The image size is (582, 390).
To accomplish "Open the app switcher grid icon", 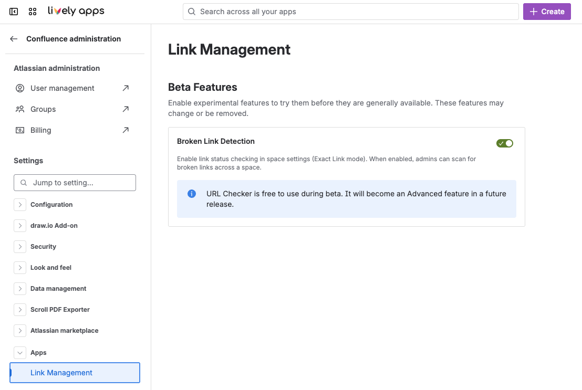I will click(x=33, y=12).
